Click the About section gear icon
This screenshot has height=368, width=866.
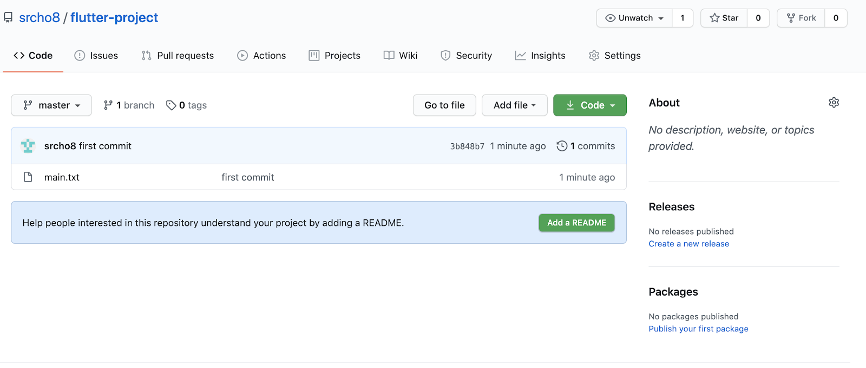click(834, 102)
